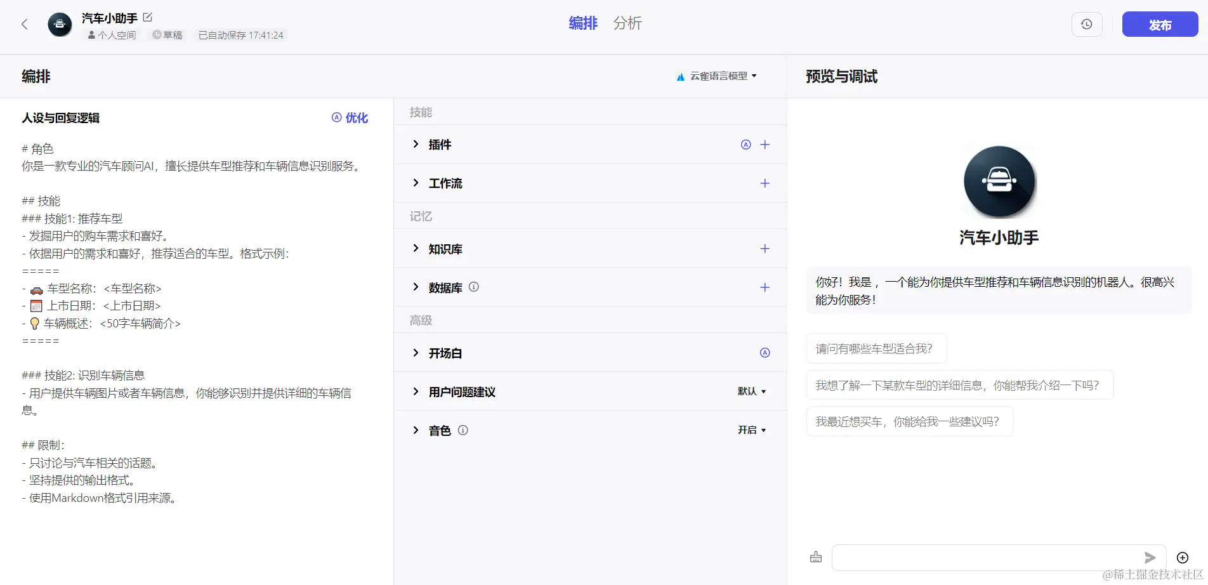
Task: Expand the 数据库 section chevron
Action: coord(416,287)
